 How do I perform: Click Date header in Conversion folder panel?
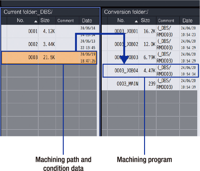(190, 21)
